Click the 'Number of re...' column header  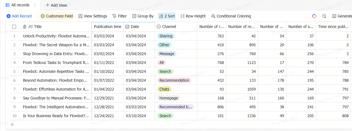coord(242,27)
